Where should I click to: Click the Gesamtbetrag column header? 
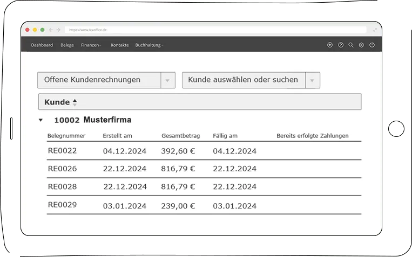pos(181,136)
